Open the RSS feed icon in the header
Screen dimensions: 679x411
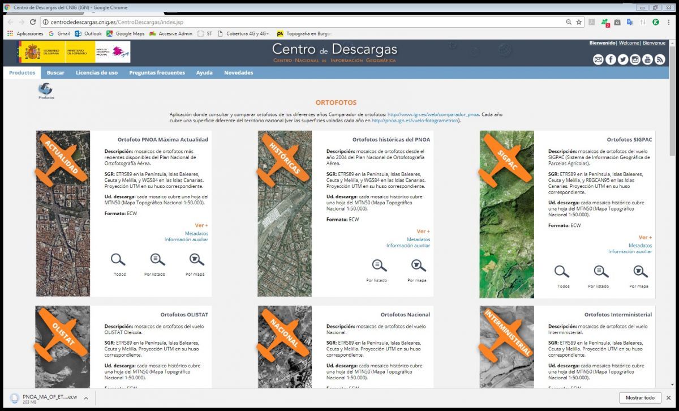point(660,59)
